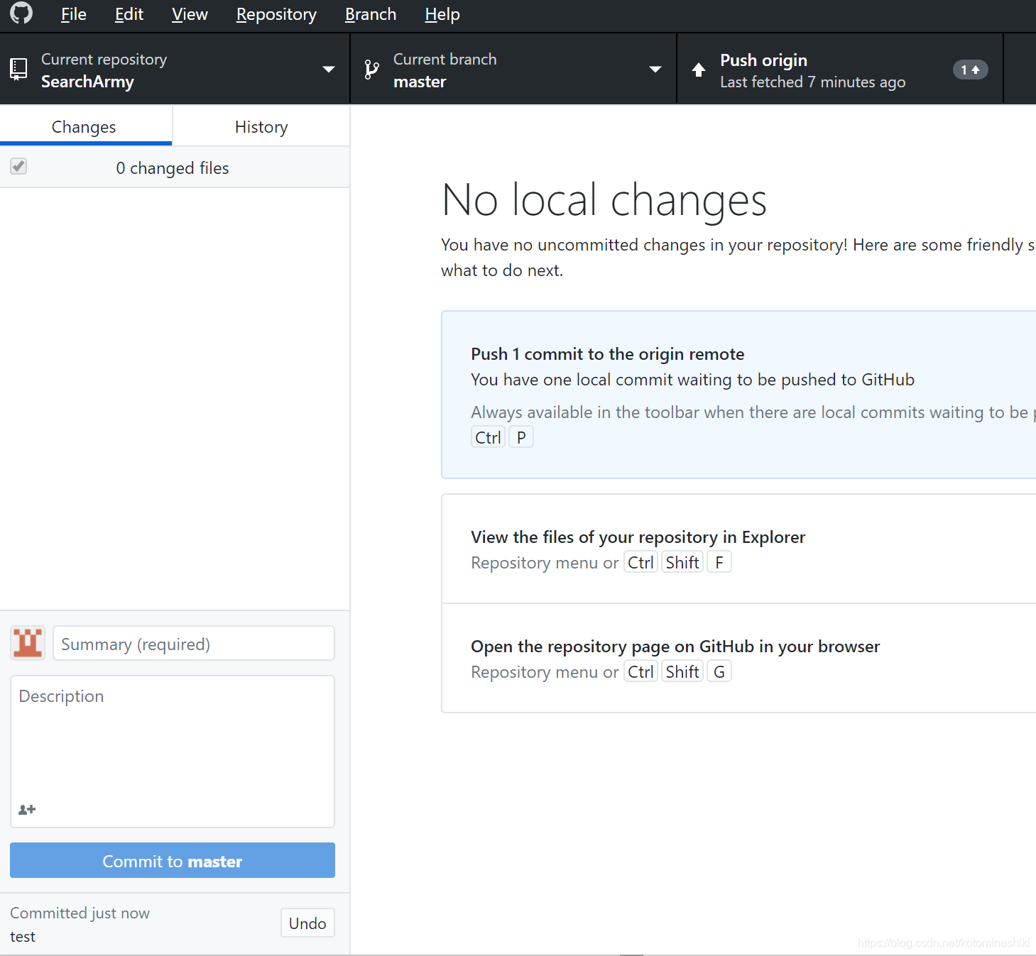Click 'Last fetched 7 minutes ago' text
1036x956 pixels.
(812, 82)
